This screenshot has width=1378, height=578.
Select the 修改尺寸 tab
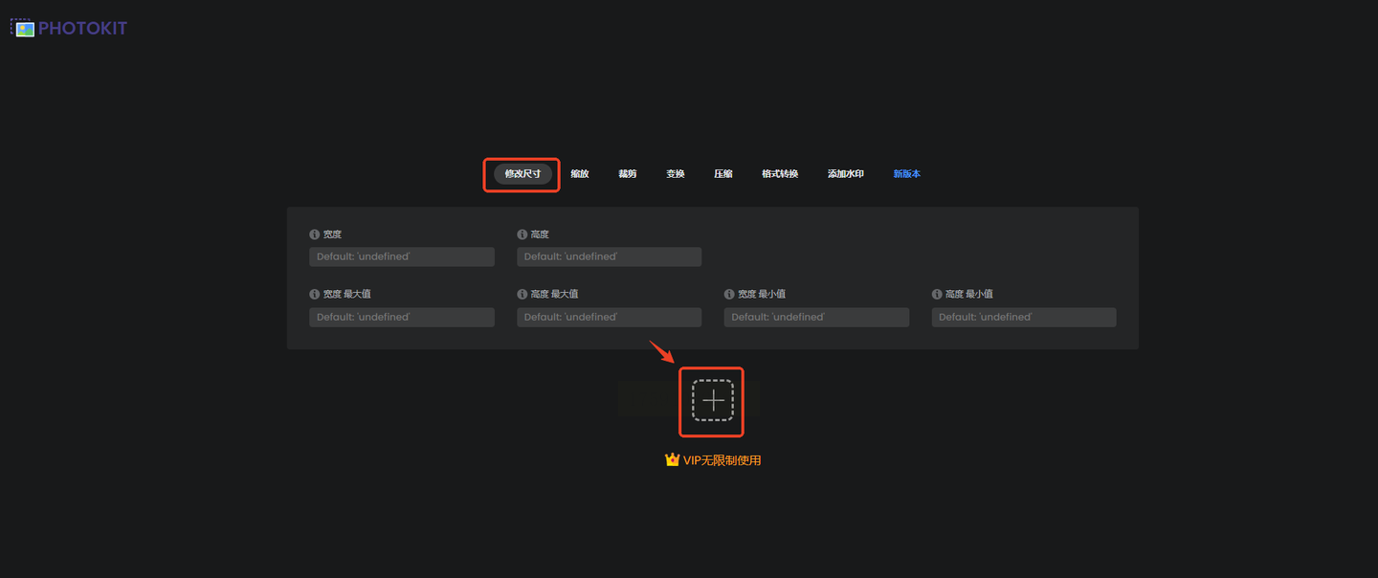coord(522,174)
